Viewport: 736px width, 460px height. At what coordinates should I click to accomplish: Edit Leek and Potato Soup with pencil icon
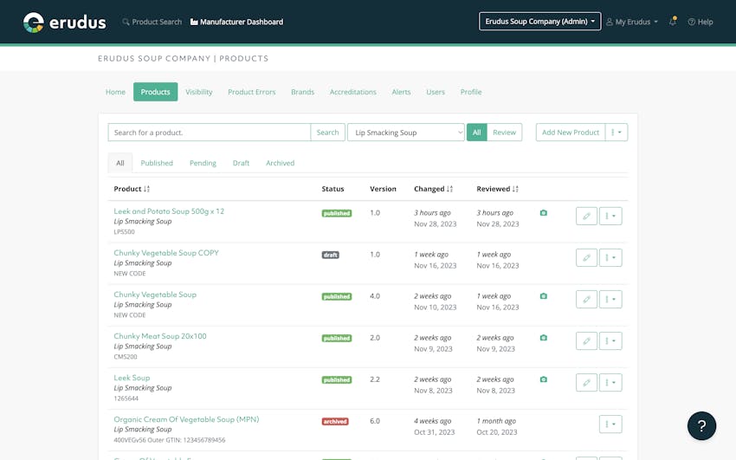click(x=587, y=216)
